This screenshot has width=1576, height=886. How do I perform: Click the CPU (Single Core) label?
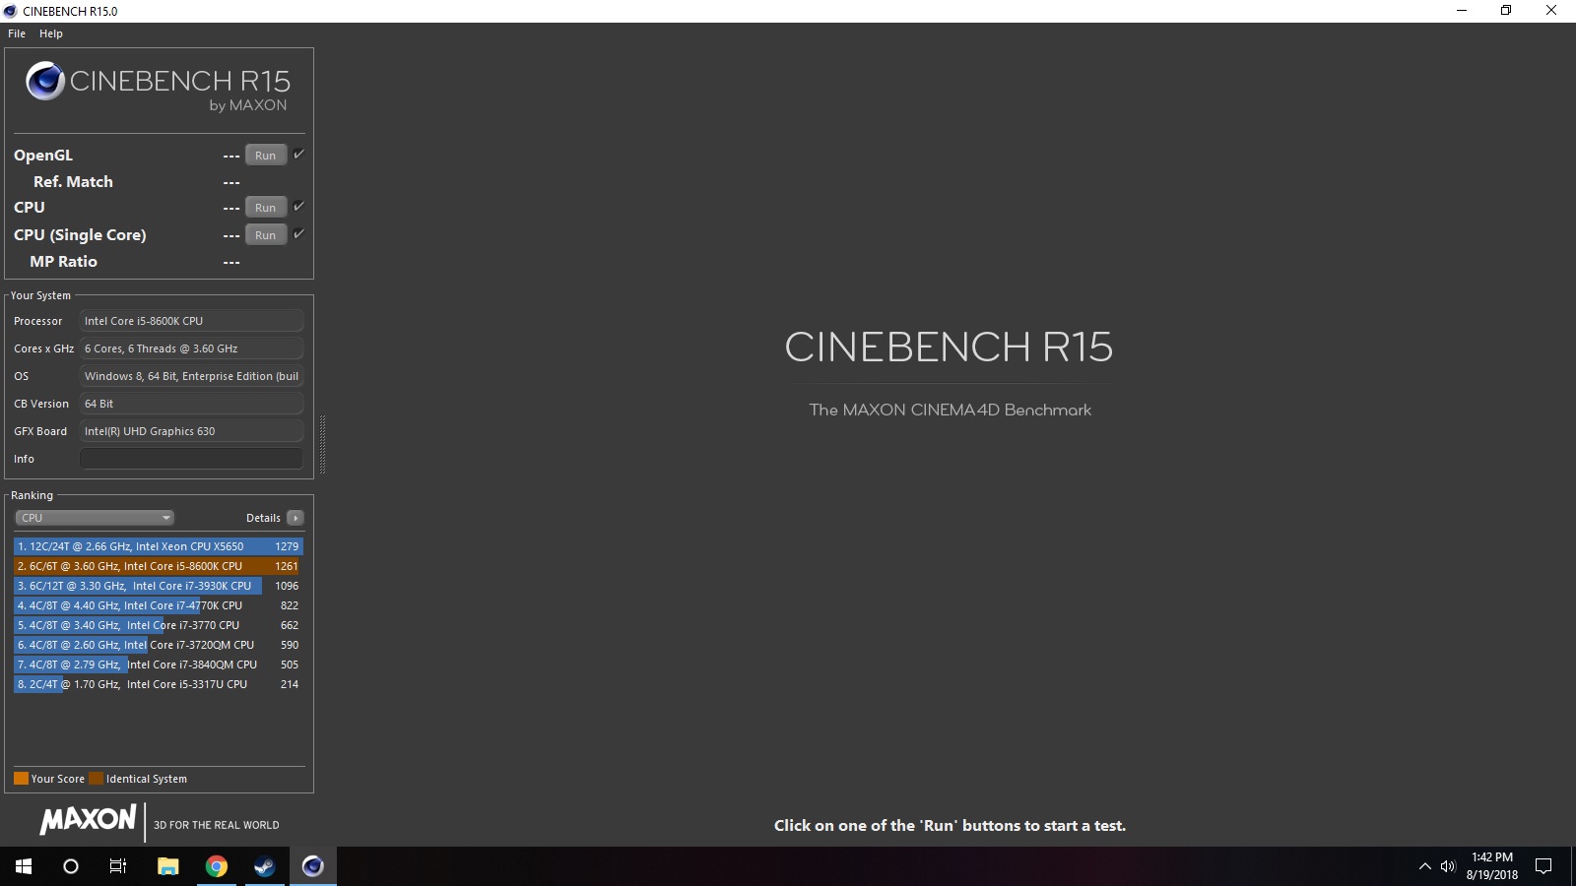click(x=80, y=235)
